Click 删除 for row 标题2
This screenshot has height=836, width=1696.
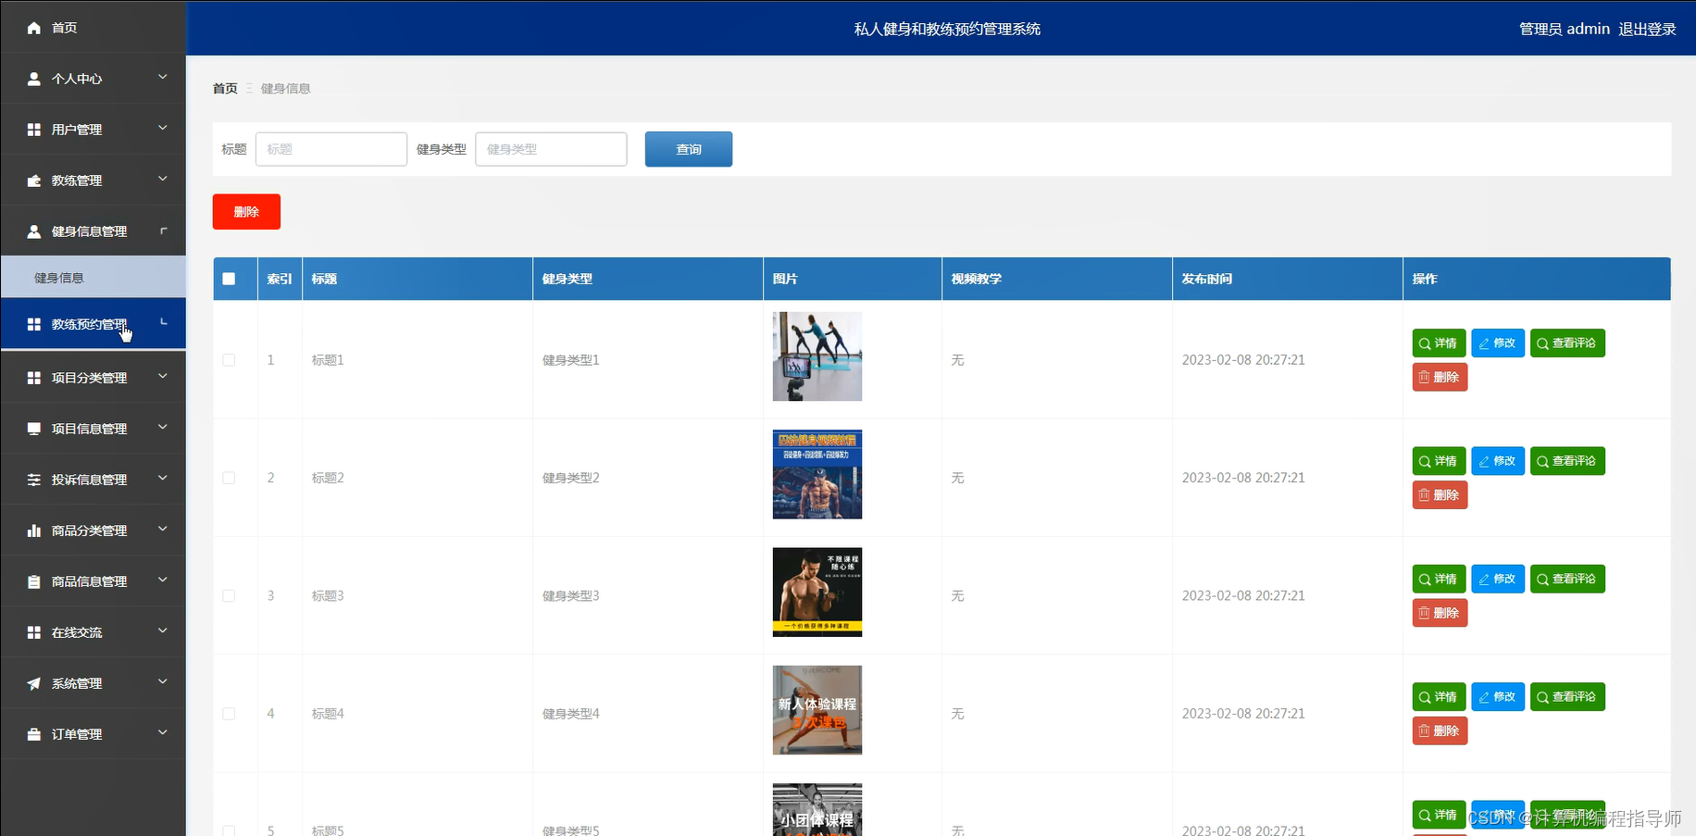click(x=1440, y=495)
